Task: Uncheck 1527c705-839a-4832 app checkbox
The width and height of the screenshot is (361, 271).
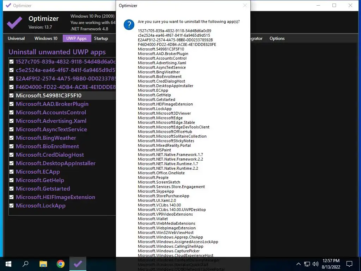Action: tap(12, 61)
